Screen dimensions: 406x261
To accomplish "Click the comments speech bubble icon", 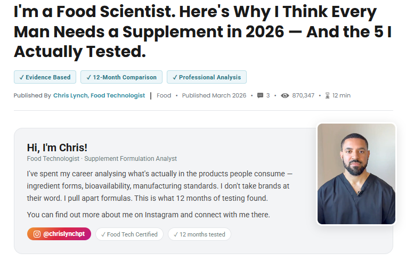I will coord(260,95).
